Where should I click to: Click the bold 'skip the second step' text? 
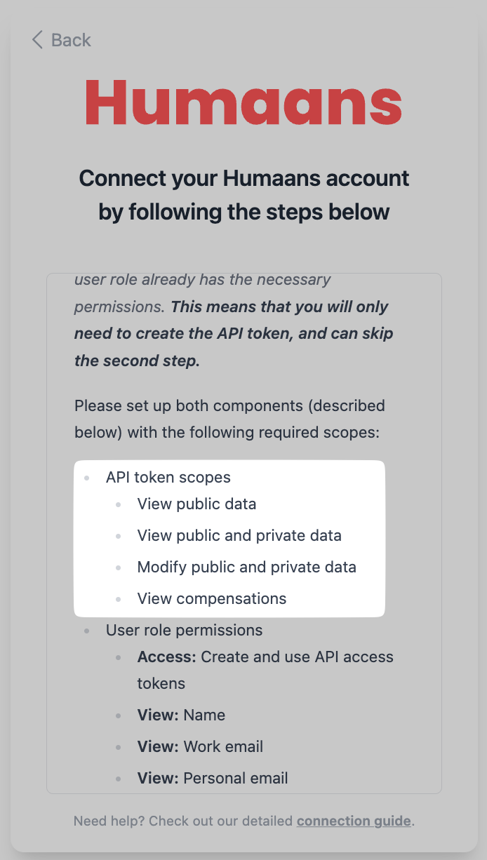[x=137, y=361]
